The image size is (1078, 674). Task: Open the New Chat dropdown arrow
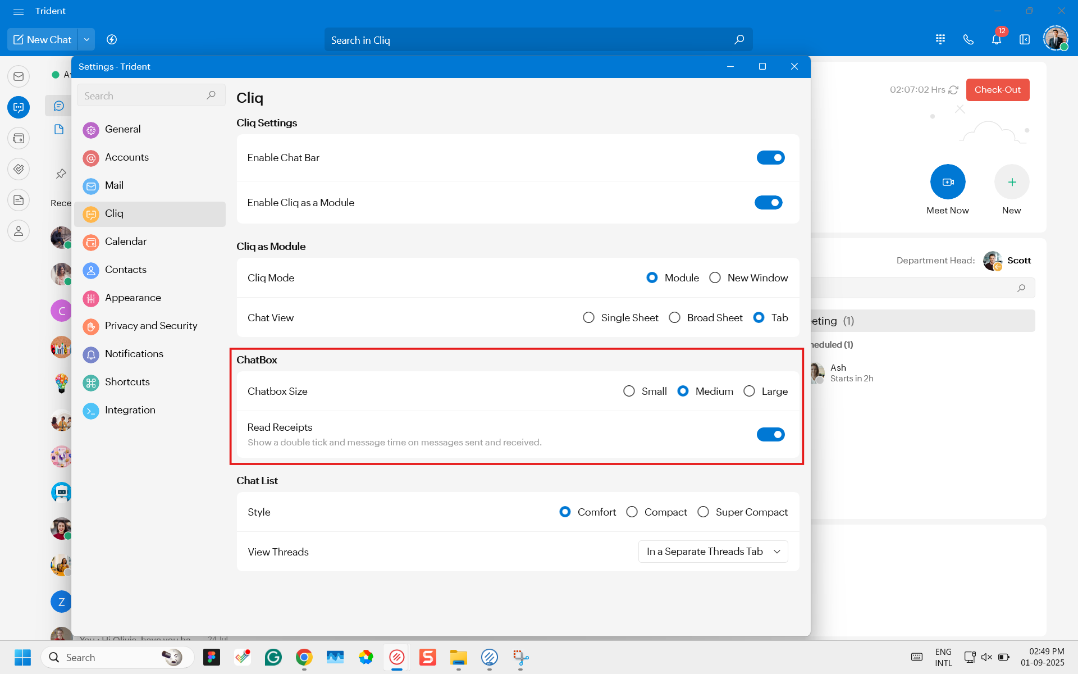point(86,40)
